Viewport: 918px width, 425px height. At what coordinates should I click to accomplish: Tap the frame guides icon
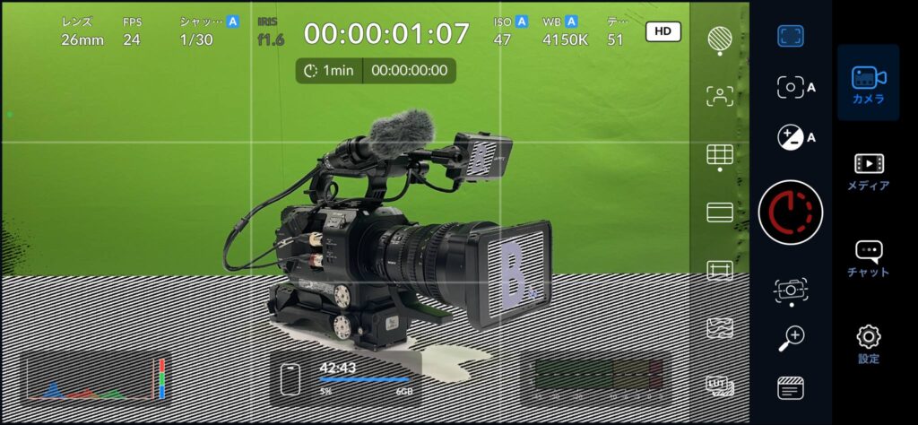click(720, 212)
